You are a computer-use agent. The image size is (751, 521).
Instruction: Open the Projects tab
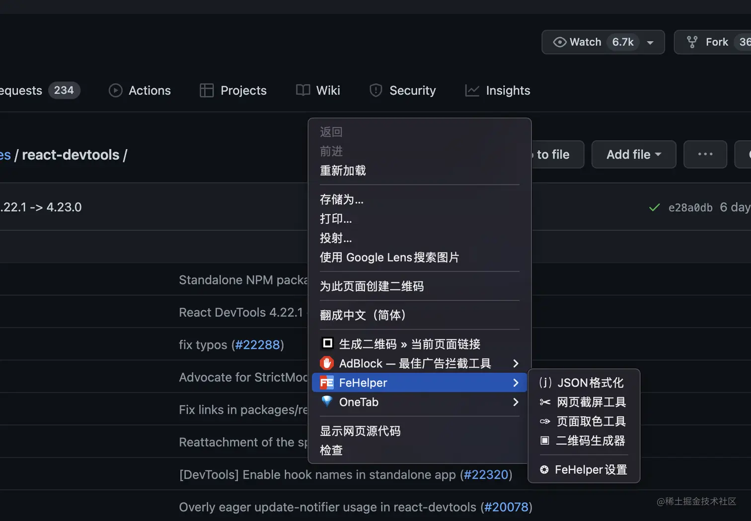[233, 90]
